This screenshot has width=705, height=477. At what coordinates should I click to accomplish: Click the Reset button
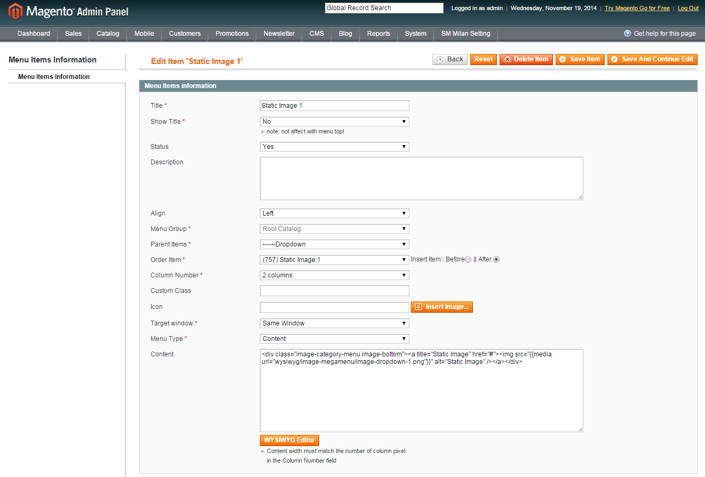point(484,59)
